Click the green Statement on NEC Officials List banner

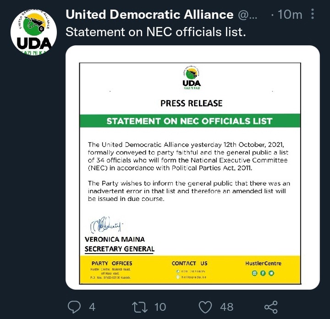pyautogui.click(x=190, y=121)
